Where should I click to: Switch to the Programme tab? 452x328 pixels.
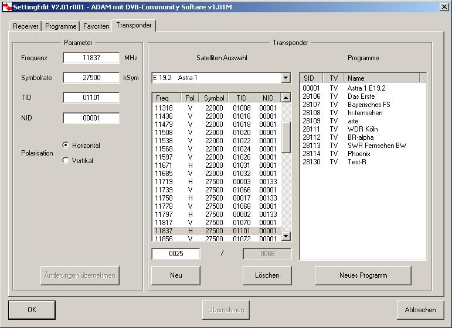[x=60, y=26]
